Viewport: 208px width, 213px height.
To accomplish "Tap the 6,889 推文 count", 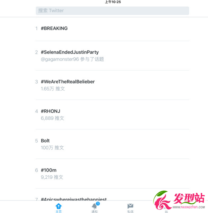I will tap(53, 118).
